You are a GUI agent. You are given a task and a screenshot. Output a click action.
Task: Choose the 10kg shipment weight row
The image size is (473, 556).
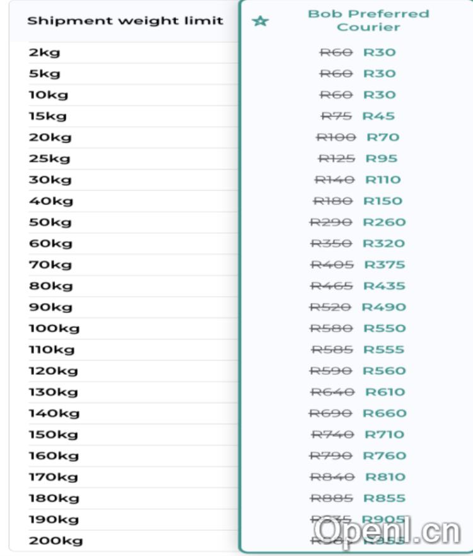(49, 95)
